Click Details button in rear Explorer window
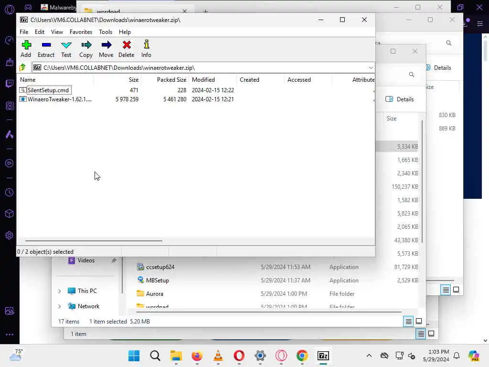Viewport: 489px width, 367px height. click(439, 68)
